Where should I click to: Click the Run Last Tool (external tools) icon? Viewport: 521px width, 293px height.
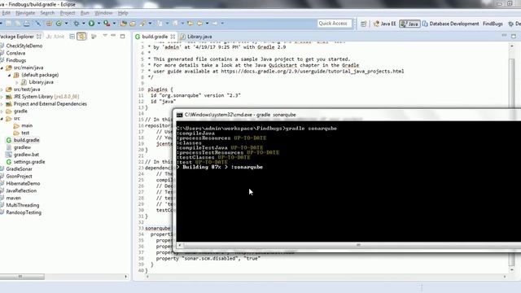pyautogui.click(x=107, y=24)
